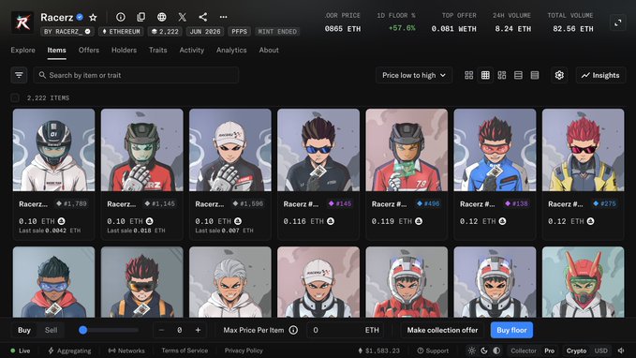This screenshot has height=358, width=636.
Task: Open the Explore tab
Action: tap(23, 50)
